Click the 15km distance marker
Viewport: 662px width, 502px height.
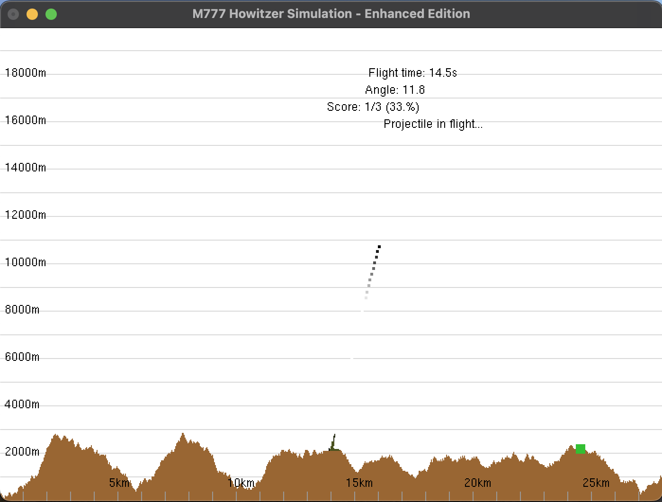pyautogui.click(x=359, y=483)
